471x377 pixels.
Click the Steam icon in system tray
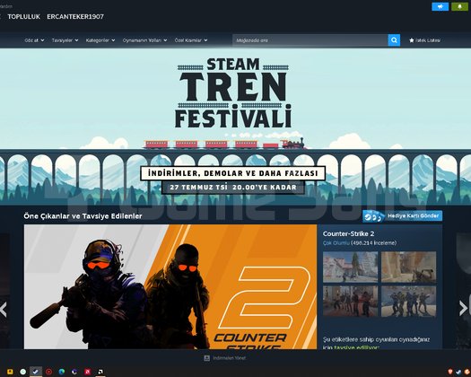click(458, 372)
